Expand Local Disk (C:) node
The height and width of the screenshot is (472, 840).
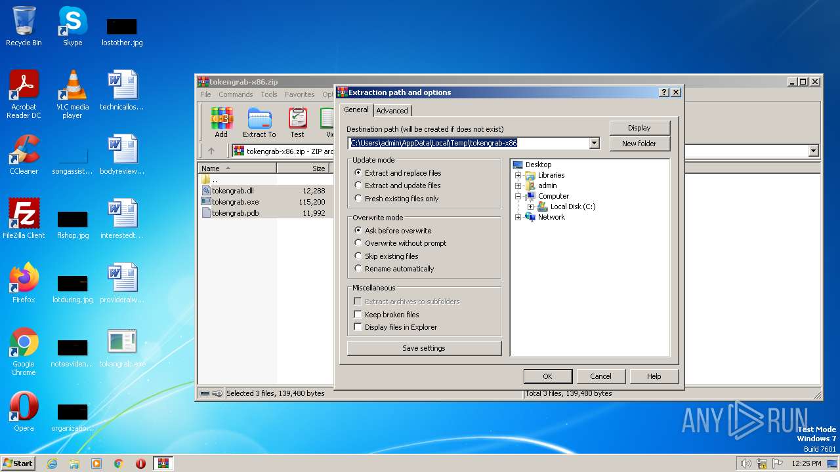530,206
